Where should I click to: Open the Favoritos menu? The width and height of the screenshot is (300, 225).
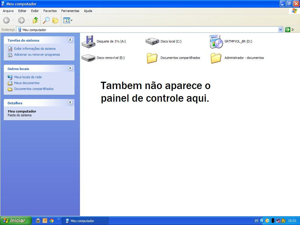coord(50,11)
